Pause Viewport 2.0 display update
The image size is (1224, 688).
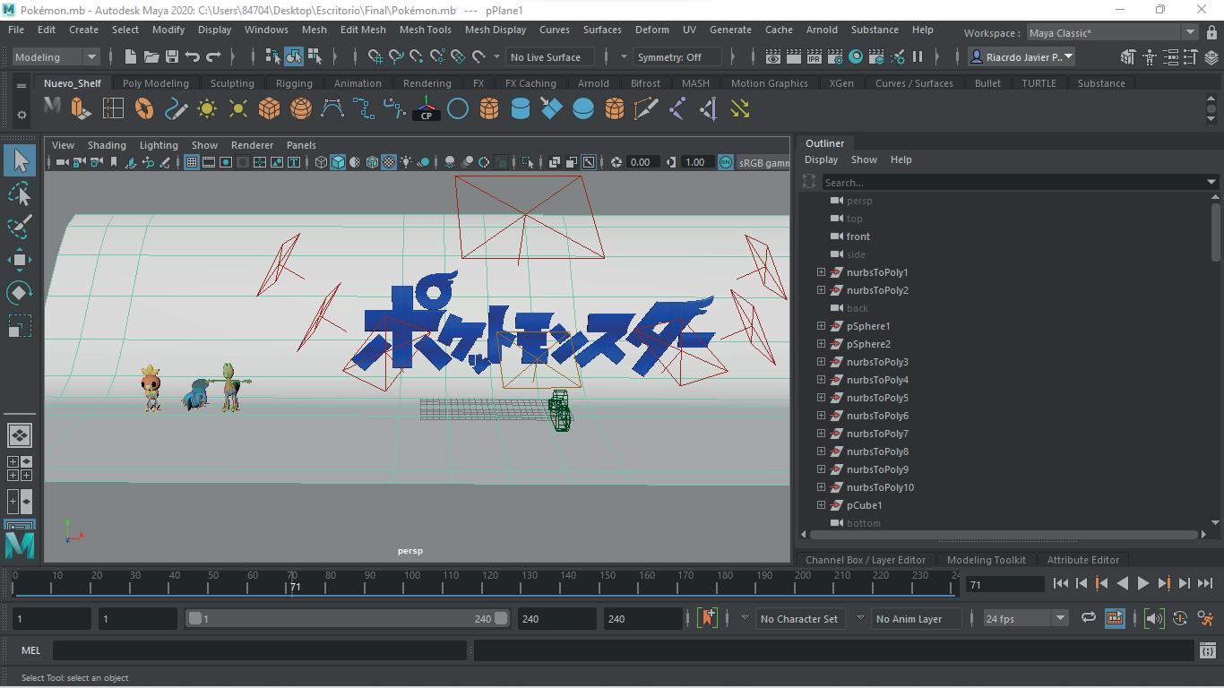[x=918, y=56]
